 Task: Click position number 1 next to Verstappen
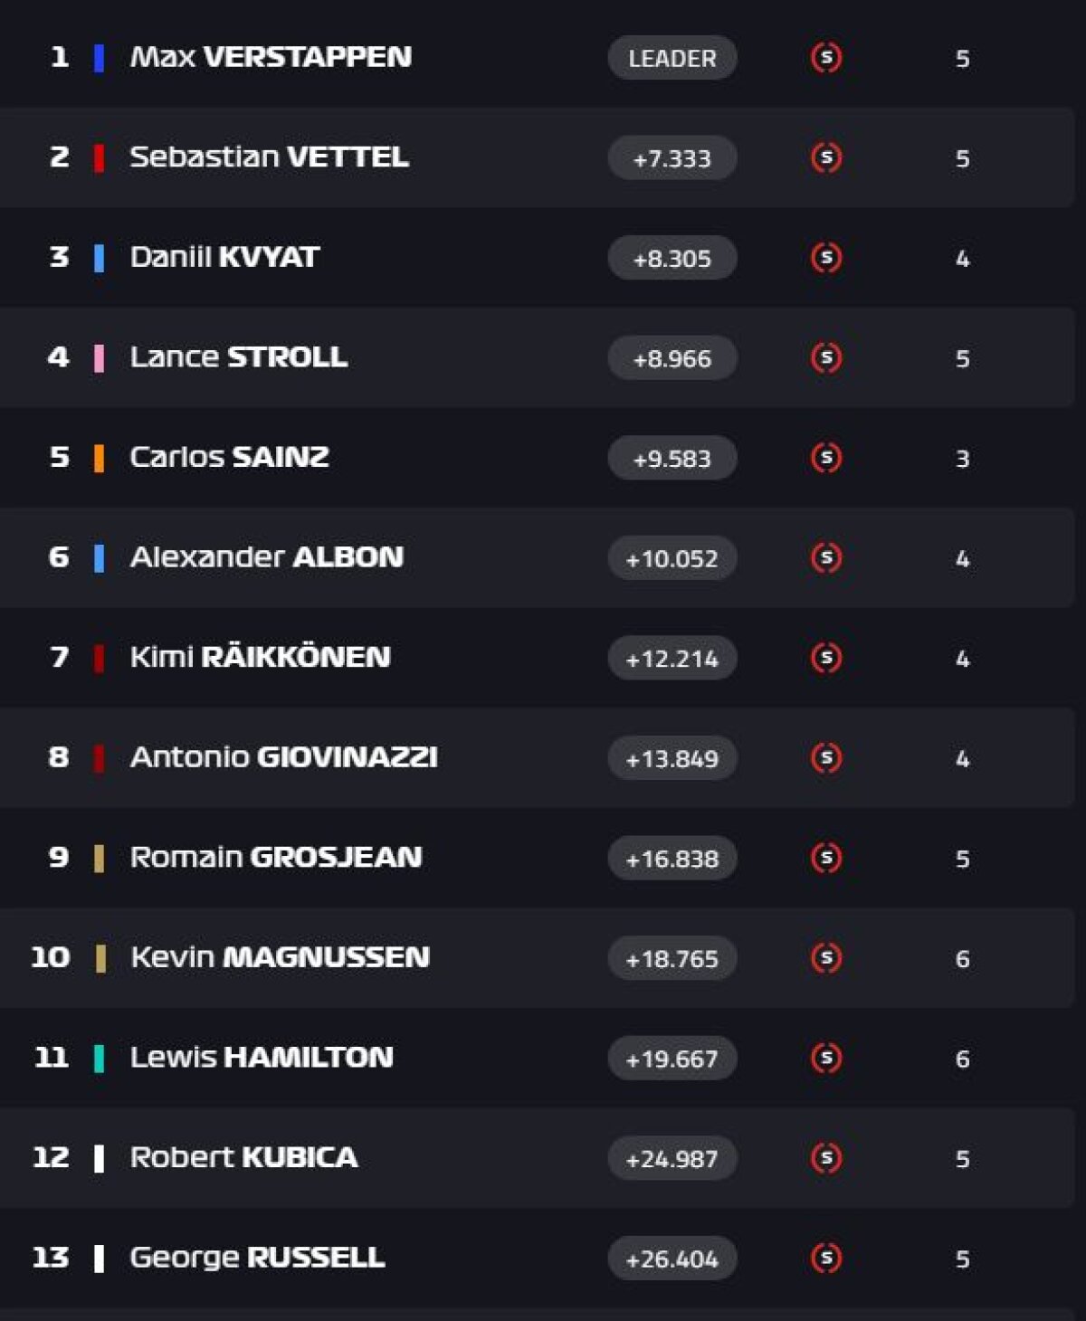58,58
